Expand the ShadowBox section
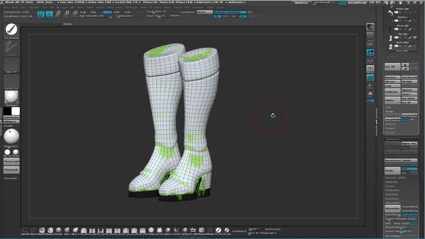 pyautogui.click(x=392, y=191)
